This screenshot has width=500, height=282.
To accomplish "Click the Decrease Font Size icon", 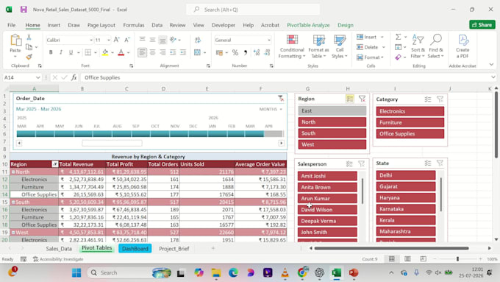I will [x=127, y=40].
